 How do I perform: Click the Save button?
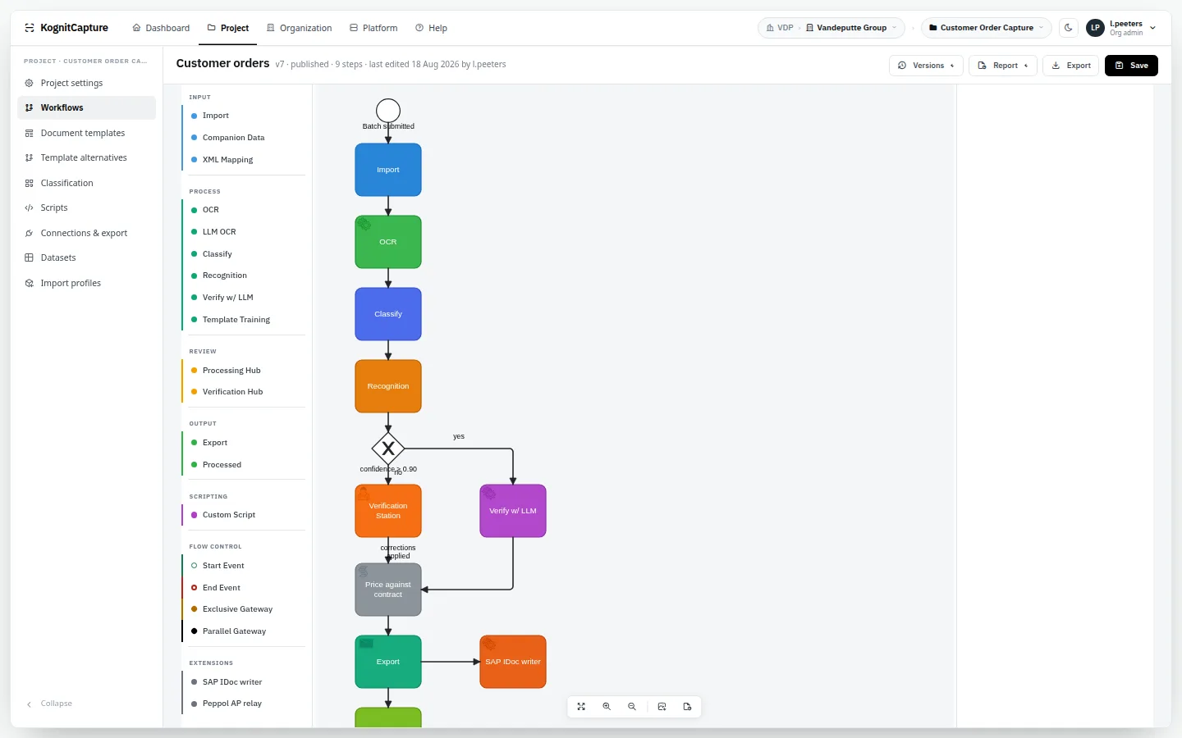pyautogui.click(x=1131, y=66)
